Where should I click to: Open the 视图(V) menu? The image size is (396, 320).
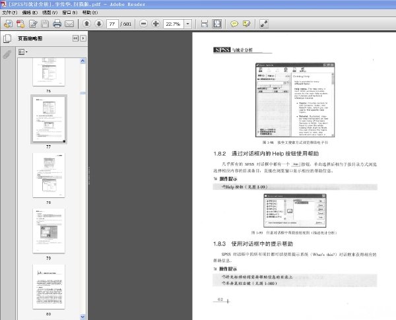pos(49,13)
